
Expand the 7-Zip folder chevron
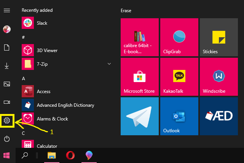point(109,64)
